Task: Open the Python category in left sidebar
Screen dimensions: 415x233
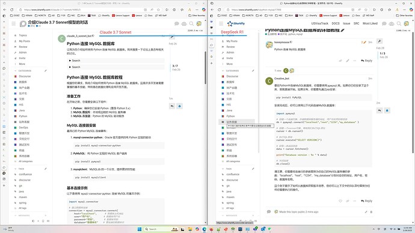Action: coord(23,116)
